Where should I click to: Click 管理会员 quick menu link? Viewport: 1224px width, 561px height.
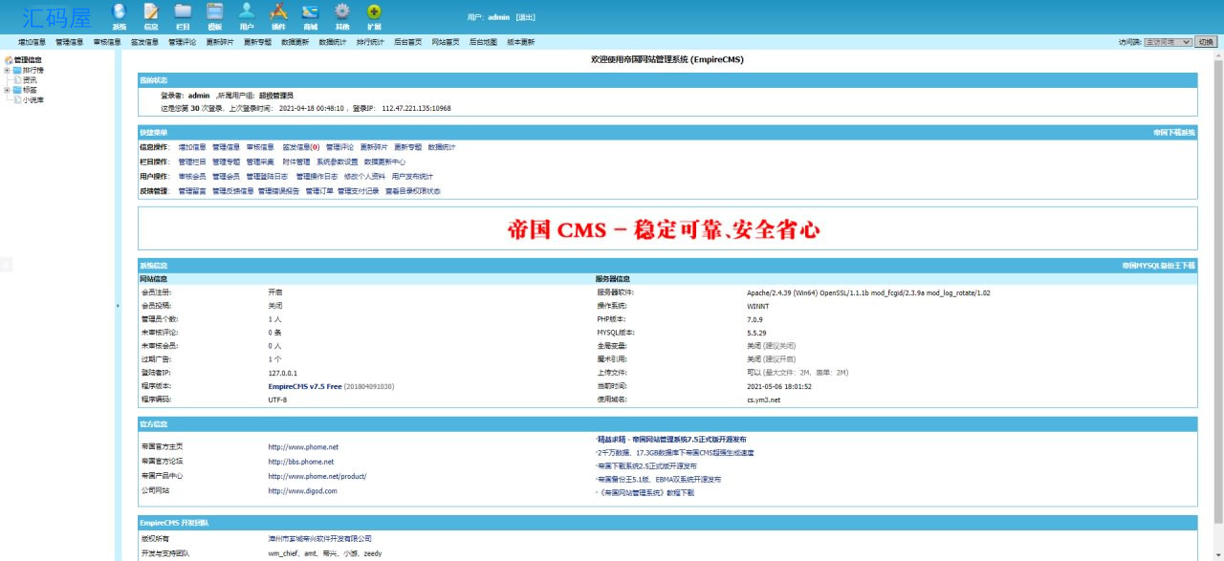pyautogui.click(x=226, y=176)
